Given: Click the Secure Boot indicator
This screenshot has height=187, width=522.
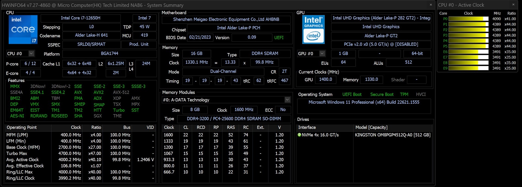Looking at the screenshot, I should click(382, 94).
